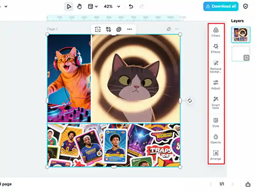This screenshot has width=255, height=191.
Task: Open the Adjust settings
Action: 216,84
